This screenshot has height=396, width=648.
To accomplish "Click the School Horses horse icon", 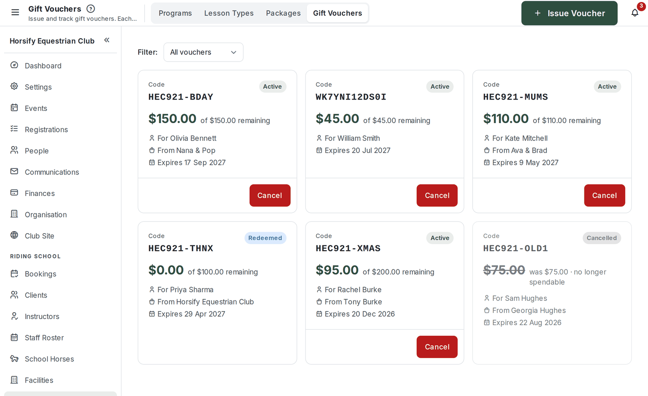I will tap(14, 358).
